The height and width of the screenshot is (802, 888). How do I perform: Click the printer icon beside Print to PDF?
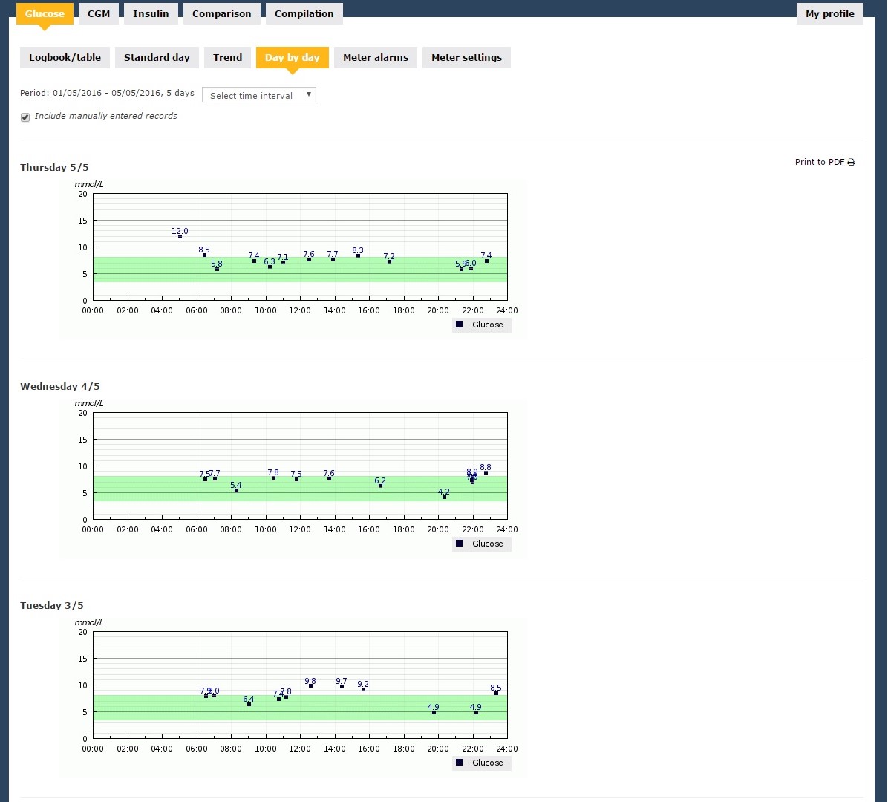tap(852, 163)
